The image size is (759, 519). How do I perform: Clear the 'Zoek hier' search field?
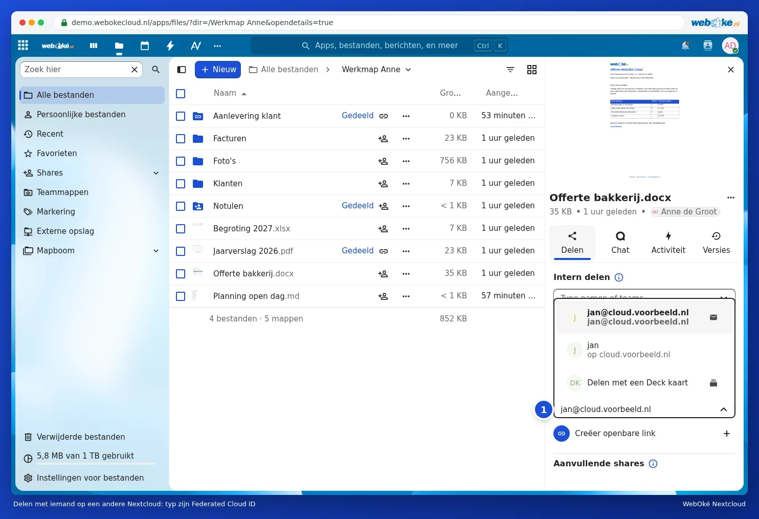click(135, 70)
